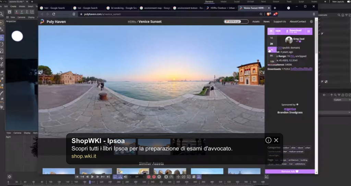
Task: Click the Download 5.33 MB button
Action: tap(293, 31)
